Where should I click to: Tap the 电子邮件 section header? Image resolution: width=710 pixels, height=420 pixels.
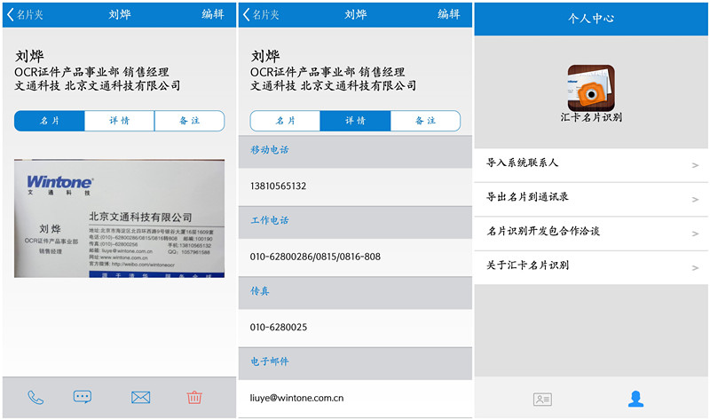tap(356, 364)
